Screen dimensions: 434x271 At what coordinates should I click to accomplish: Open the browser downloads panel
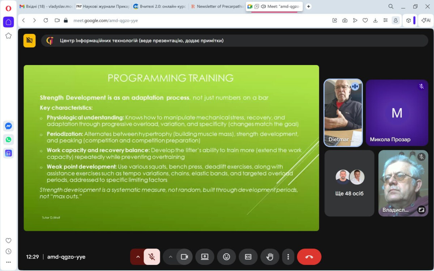(375, 21)
